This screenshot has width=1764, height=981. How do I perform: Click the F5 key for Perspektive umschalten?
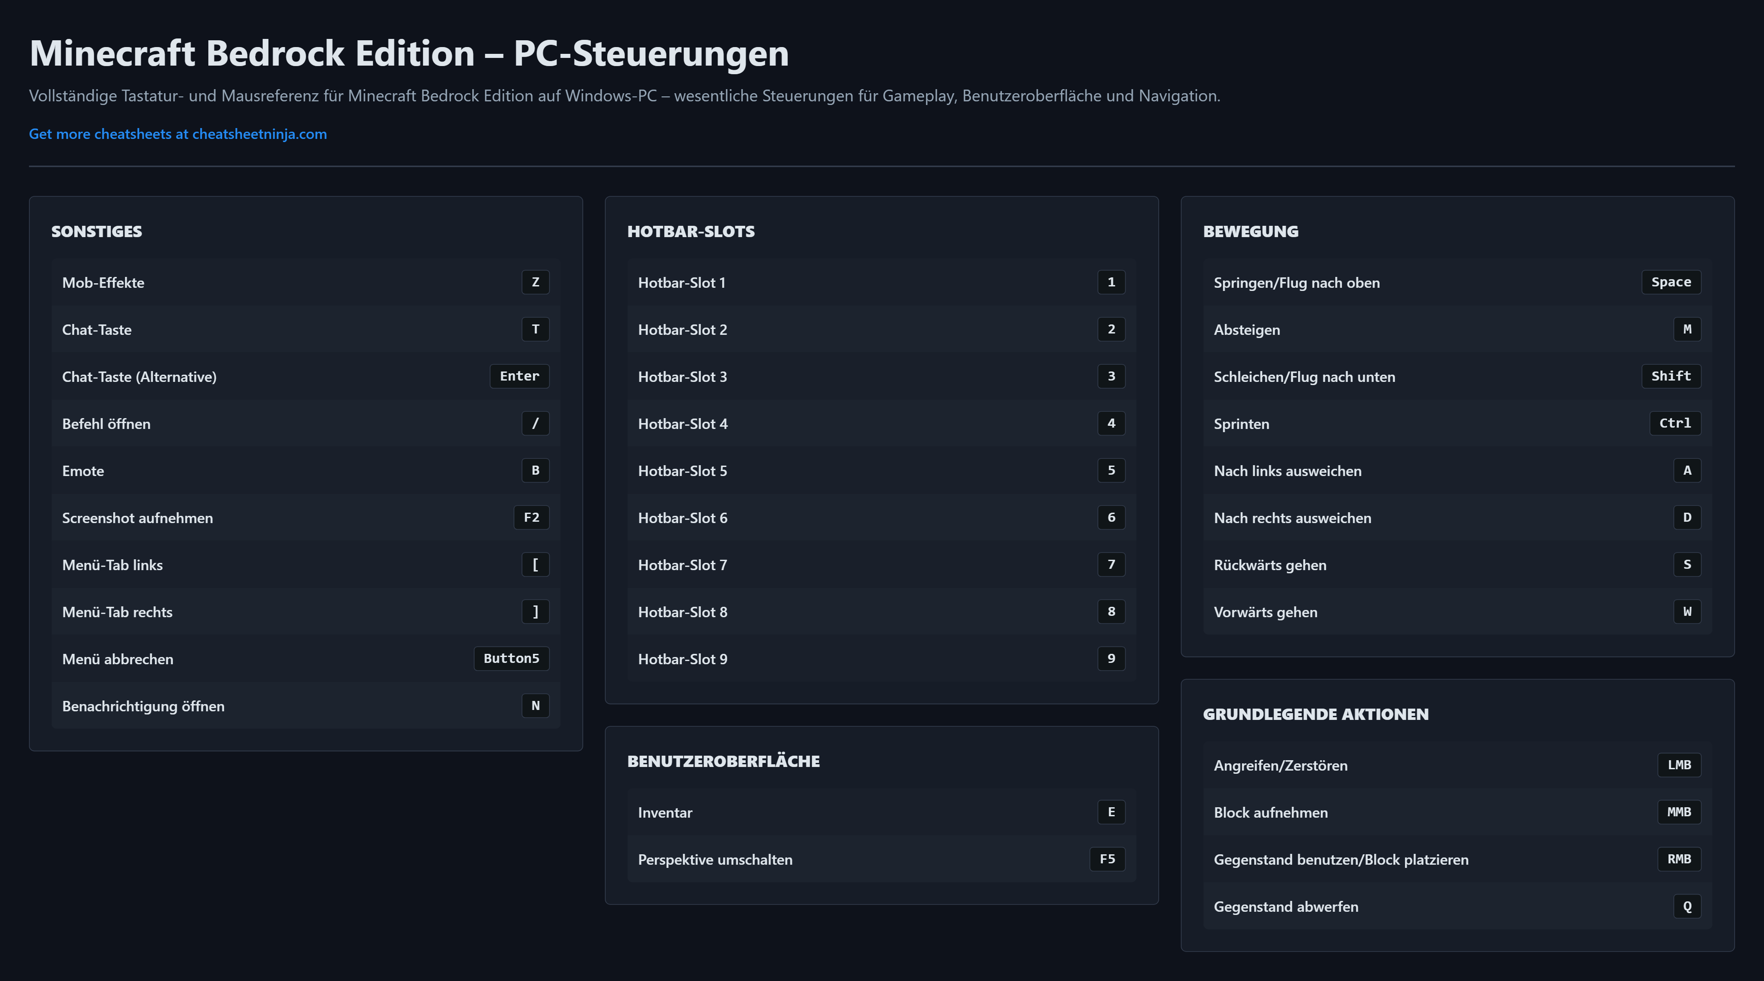click(1107, 859)
